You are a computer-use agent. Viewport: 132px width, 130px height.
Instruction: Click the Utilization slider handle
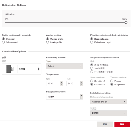[126, 23]
